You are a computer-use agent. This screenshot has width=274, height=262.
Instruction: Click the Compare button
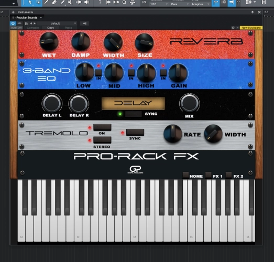(x=32, y=28)
